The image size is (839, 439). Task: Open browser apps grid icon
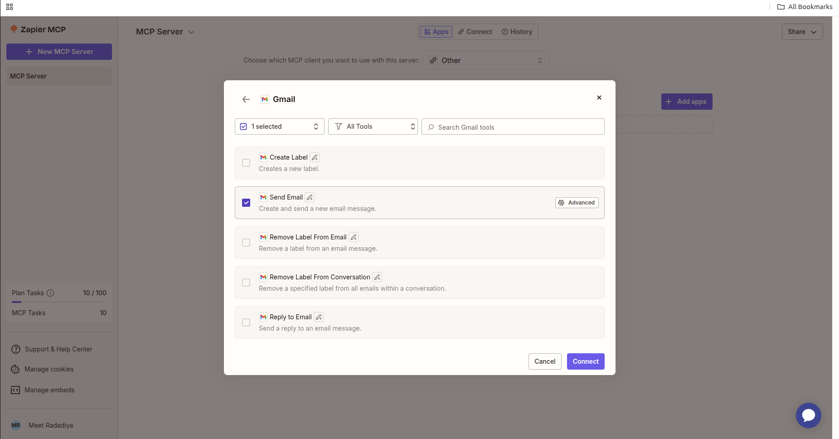coord(10,7)
